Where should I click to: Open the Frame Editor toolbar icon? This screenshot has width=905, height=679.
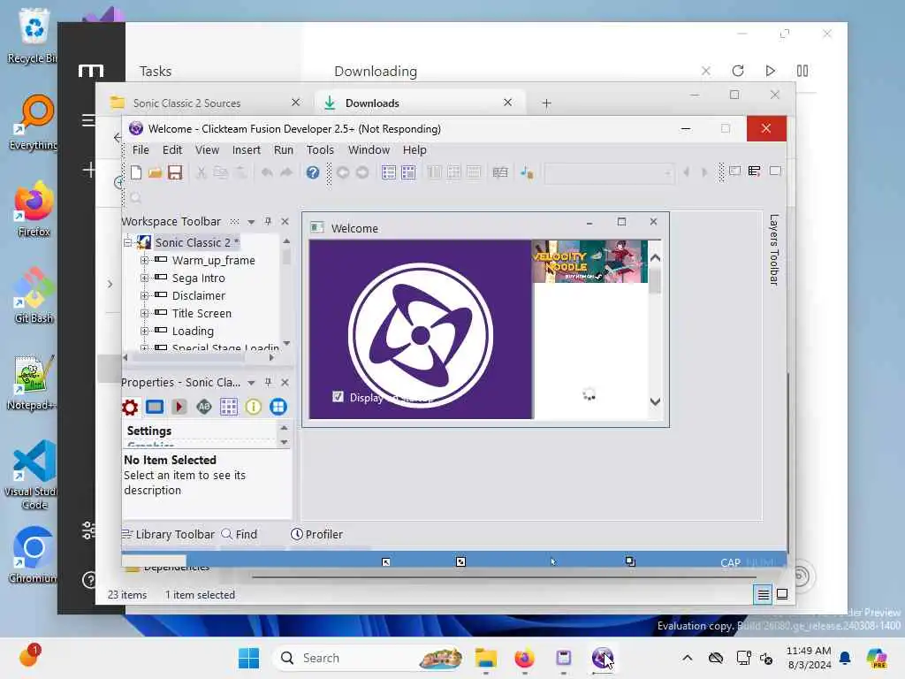[x=408, y=172]
